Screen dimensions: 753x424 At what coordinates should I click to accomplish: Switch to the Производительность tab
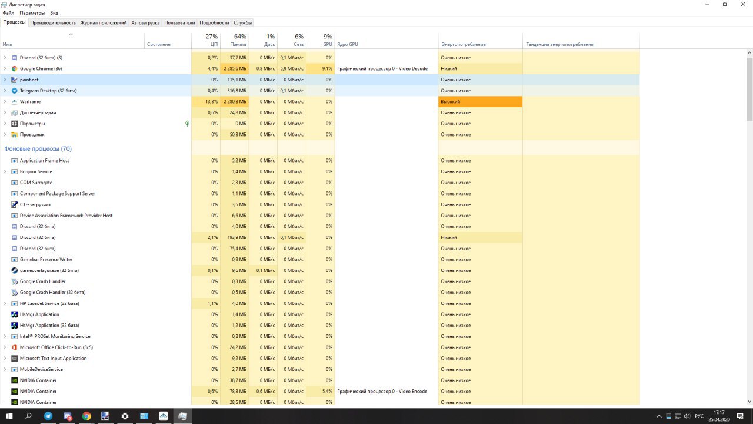[53, 22]
